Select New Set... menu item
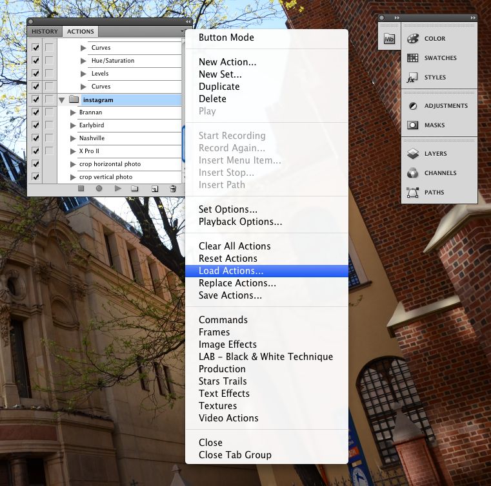 266,74
